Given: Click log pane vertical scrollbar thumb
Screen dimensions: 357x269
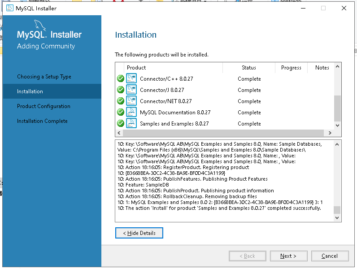Looking at the screenshot, I should [337, 210].
